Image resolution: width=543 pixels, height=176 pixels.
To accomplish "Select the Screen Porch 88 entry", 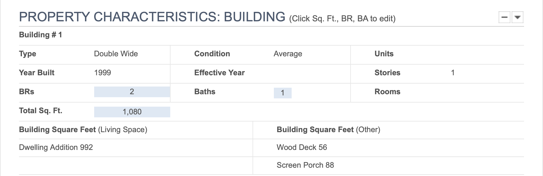I will point(305,165).
